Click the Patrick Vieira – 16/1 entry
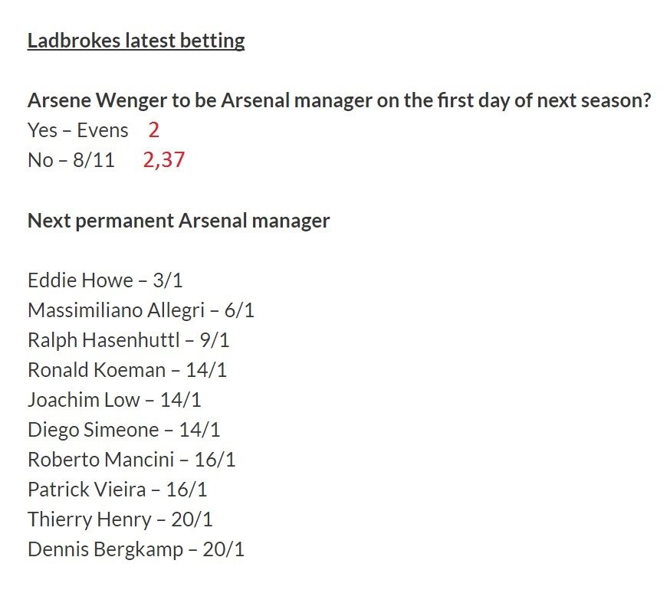This screenshot has height=593, width=670. 117,490
